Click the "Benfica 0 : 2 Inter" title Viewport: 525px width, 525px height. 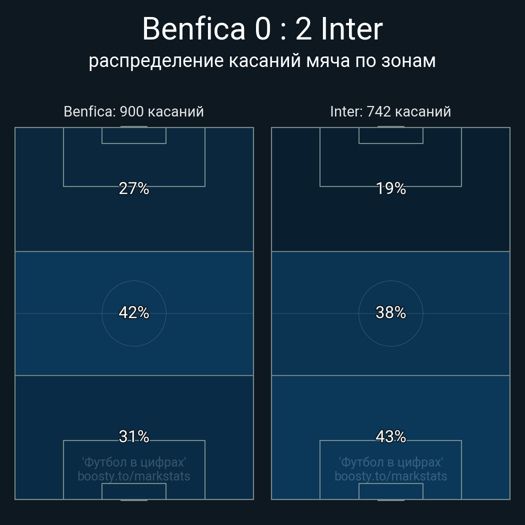tap(262, 29)
